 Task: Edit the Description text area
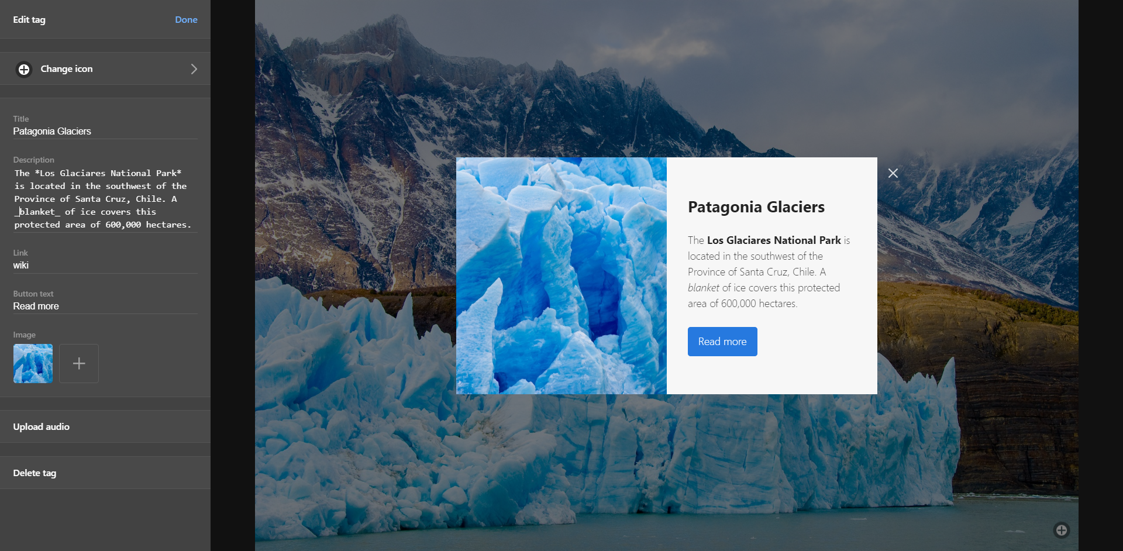coord(105,199)
